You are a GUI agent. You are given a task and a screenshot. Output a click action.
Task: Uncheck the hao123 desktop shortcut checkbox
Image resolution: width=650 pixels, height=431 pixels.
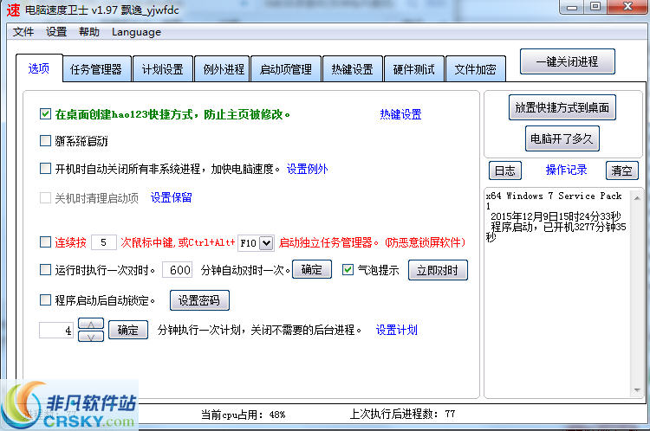tap(45, 114)
